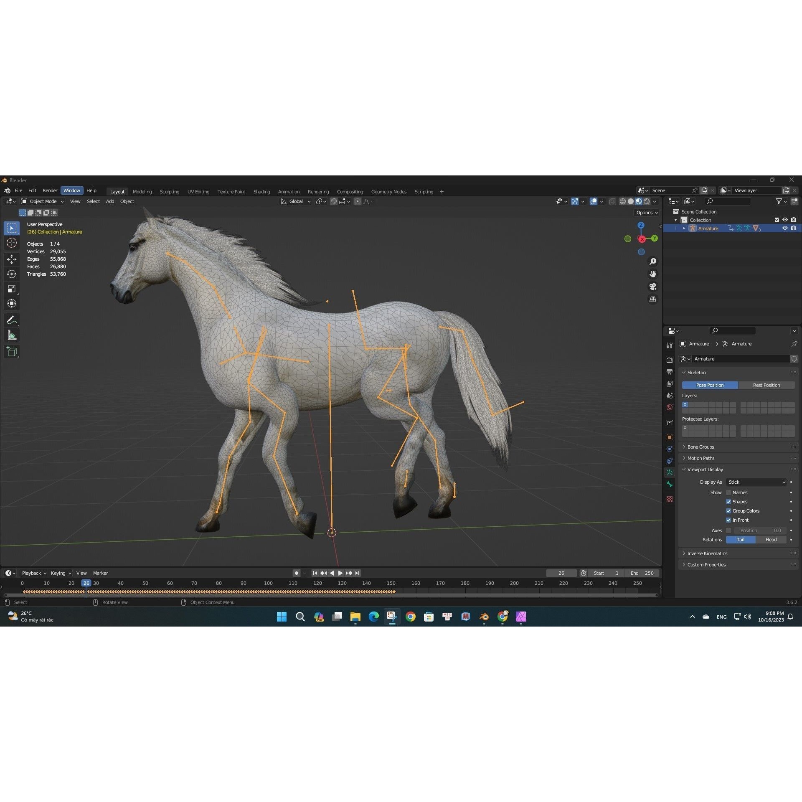Select the Move tool in the toolbar

coord(12,259)
